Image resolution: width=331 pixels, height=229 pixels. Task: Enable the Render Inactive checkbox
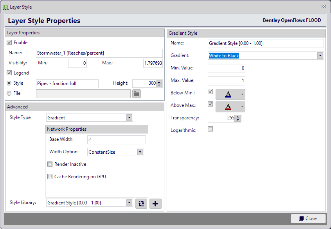pos(50,164)
